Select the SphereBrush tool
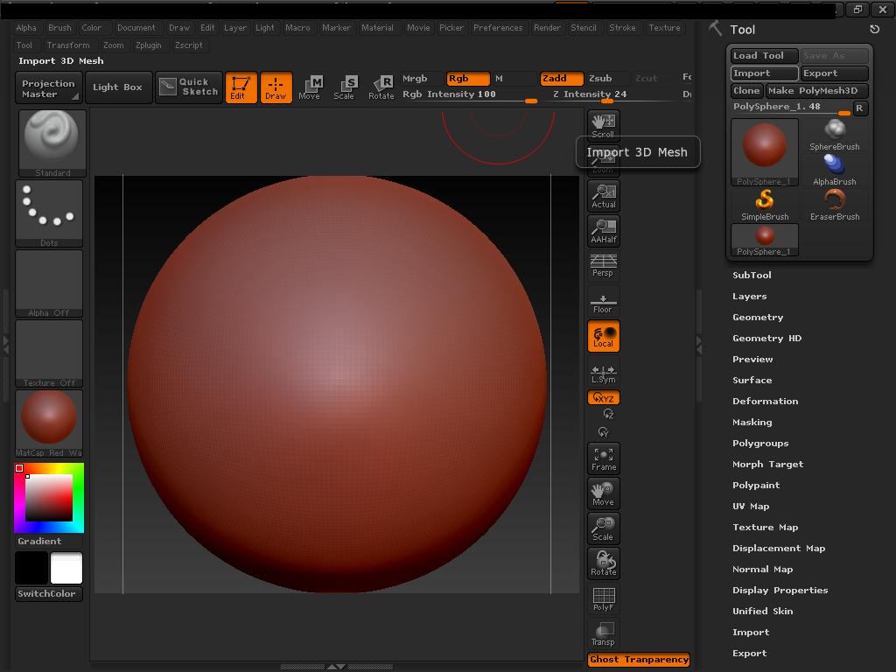Screen dimensions: 896x672 (x=834, y=135)
